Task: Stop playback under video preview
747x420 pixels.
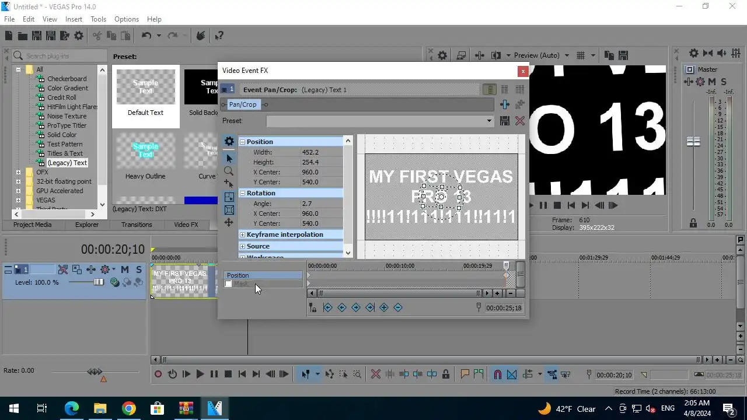Action: (557, 205)
